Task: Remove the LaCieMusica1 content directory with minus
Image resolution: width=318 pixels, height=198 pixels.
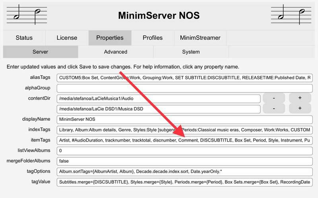Action: (x=273, y=98)
